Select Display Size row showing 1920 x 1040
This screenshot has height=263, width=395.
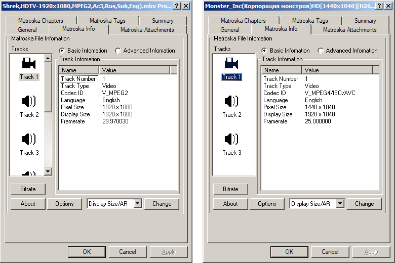click(x=320, y=114)
